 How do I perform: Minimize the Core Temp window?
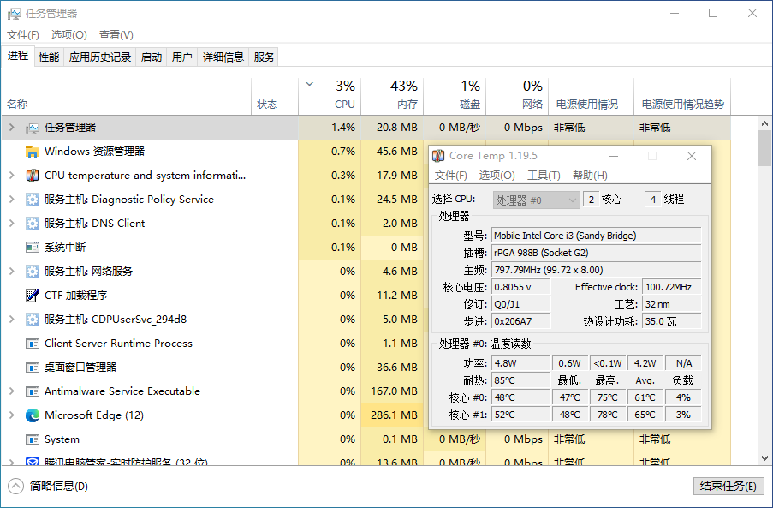pos(614,157)
